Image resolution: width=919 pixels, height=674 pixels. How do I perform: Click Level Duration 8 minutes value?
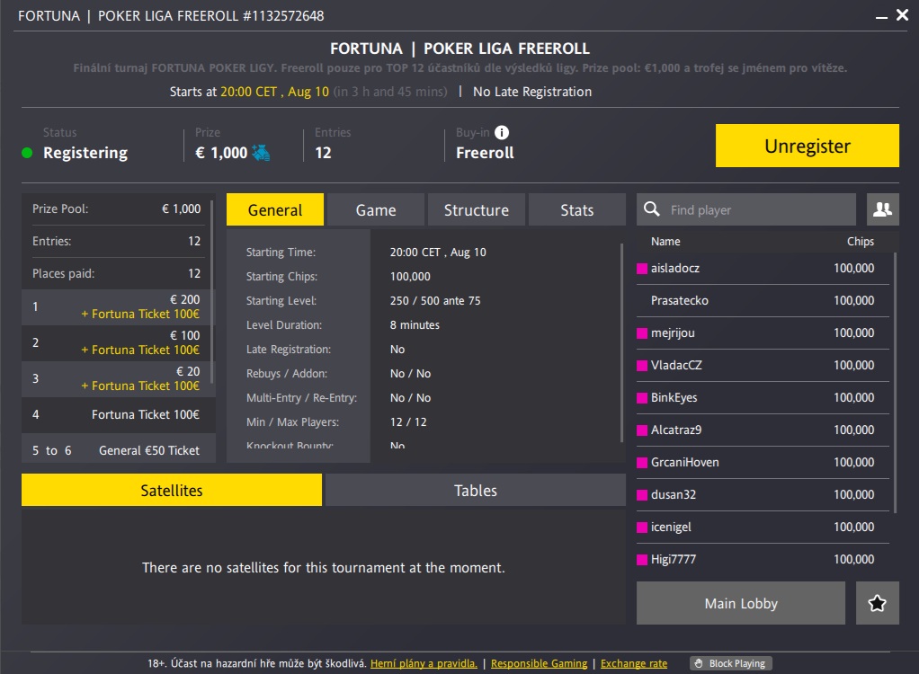point(415,325)
